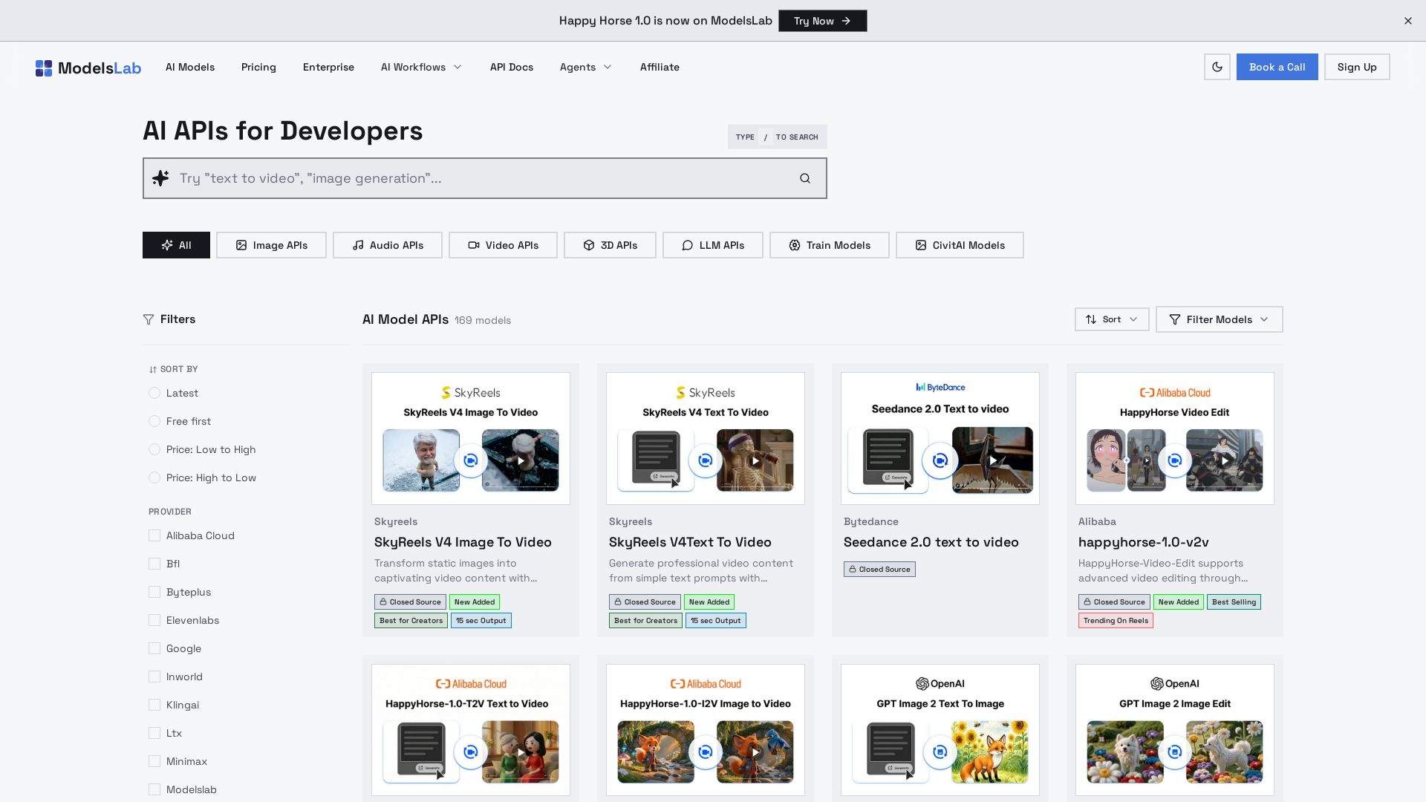Click Alibaba Cloud logo on HappyHorse-1.0-T2V card
Viewport: 1426px width, 802px height.
point(471,684)
